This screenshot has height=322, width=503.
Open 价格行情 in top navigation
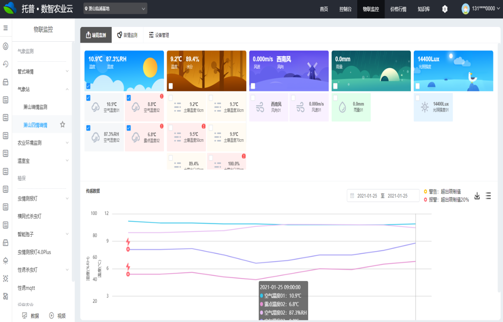click(x=398, y=9)
